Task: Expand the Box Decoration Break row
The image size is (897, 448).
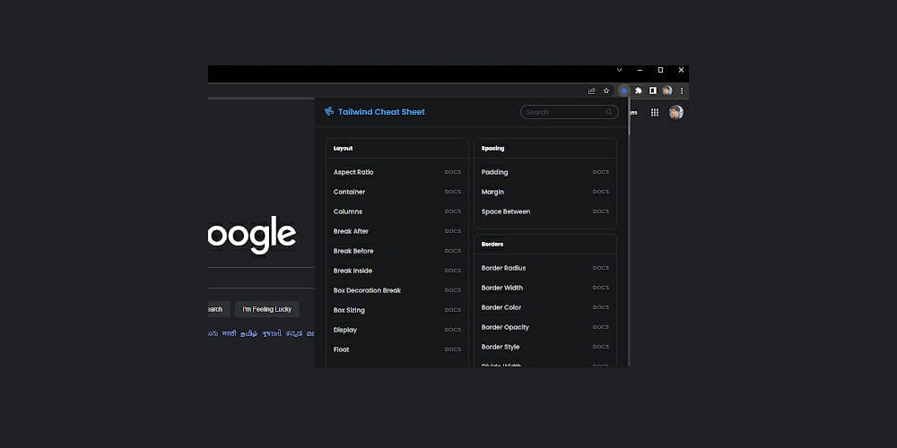Action: [x=397, y=290]
